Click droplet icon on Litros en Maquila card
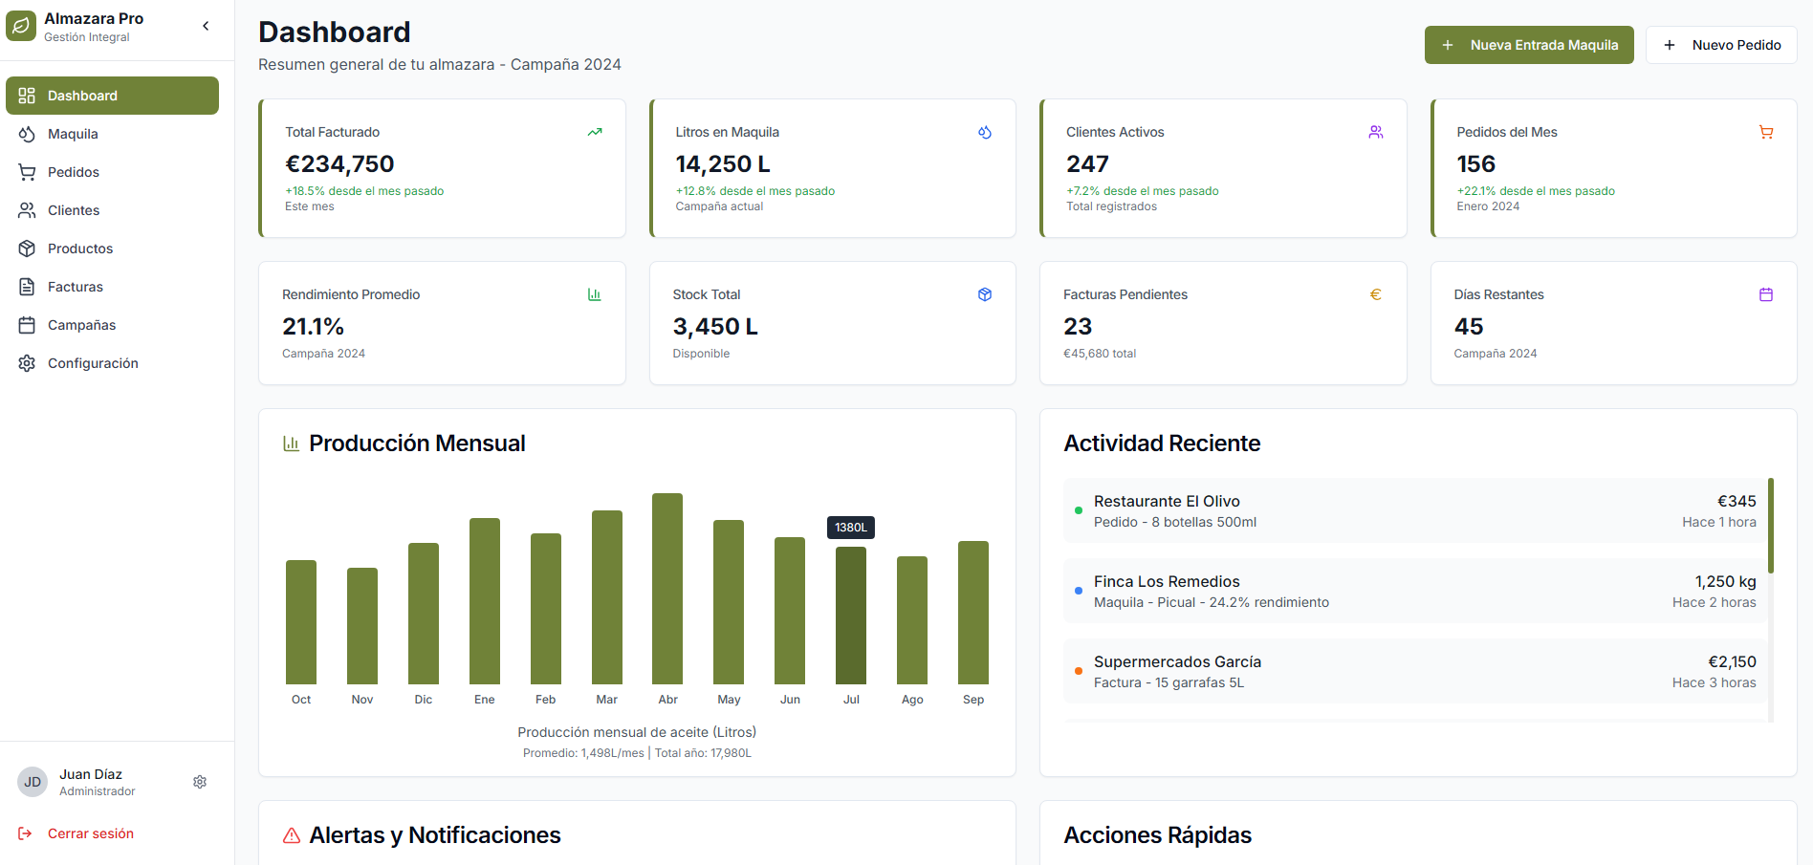Viewport: 1813px width, 865px height. pyautogui.click(x=985, y=132)
